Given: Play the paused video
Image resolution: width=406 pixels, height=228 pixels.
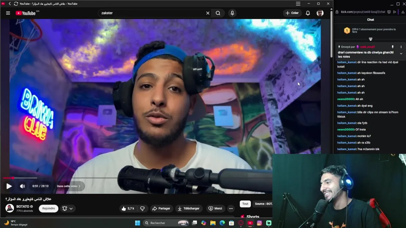Looking at the screenshot, I should (x=9, y=186).
